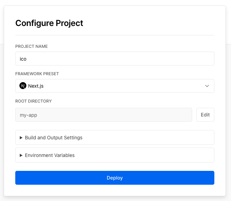Click the Configure Project heading
Viewport: 231px width, 201px height.
pyautogui.click(x=49, y=23)
